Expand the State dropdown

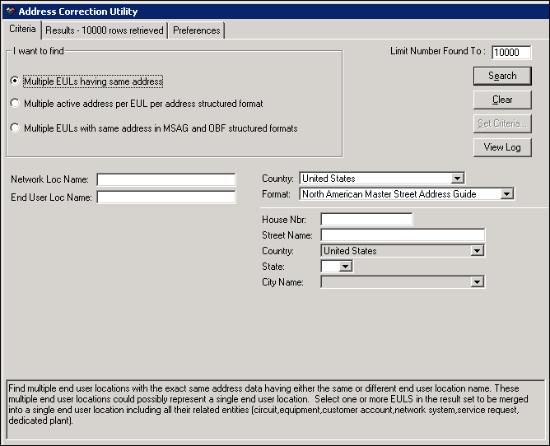coord(345,266)
